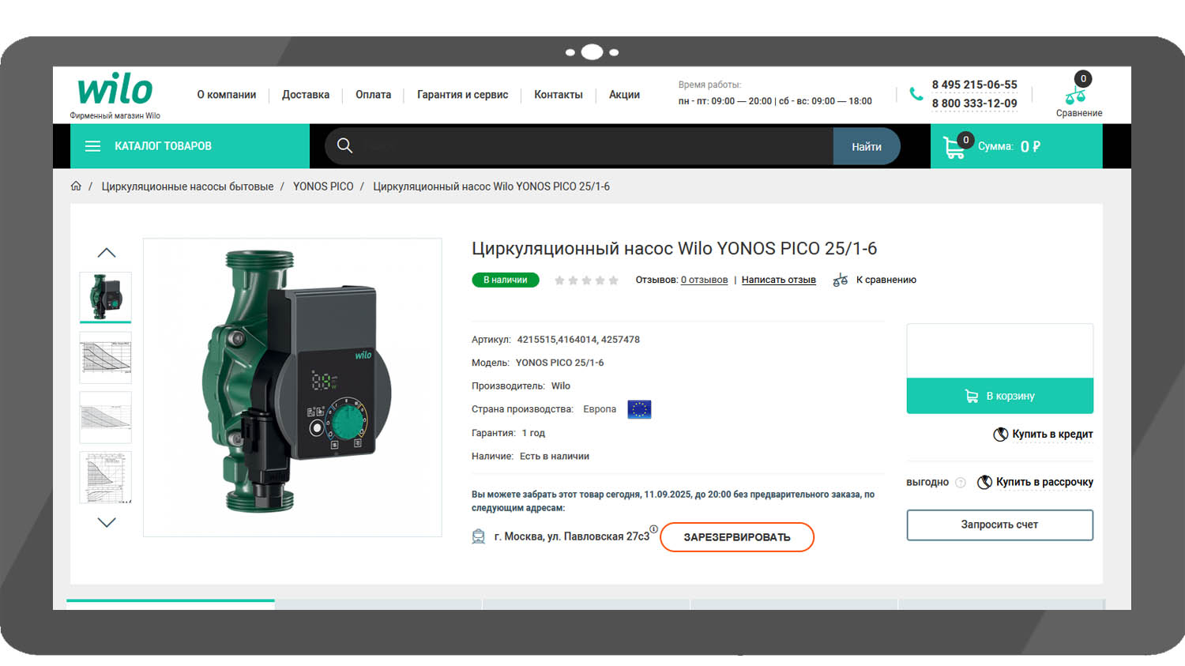Screen dimensions: 1185x666
Task: Click article numbers '4215515,4164014, 4257478'
Action: [578, 340]
